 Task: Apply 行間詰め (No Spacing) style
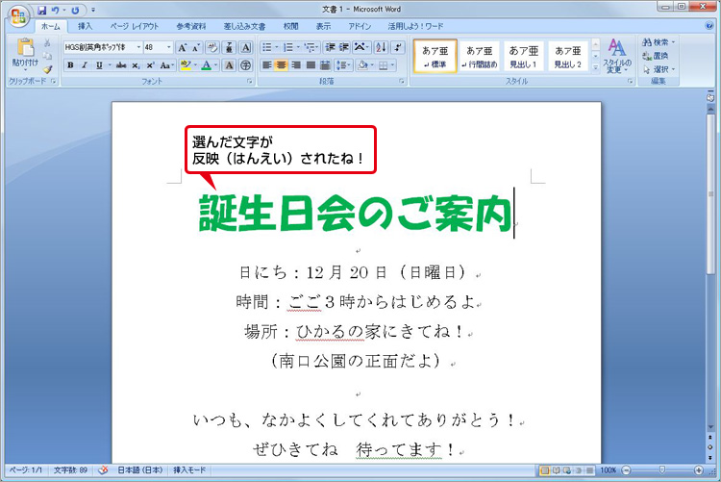pos(479,56)
